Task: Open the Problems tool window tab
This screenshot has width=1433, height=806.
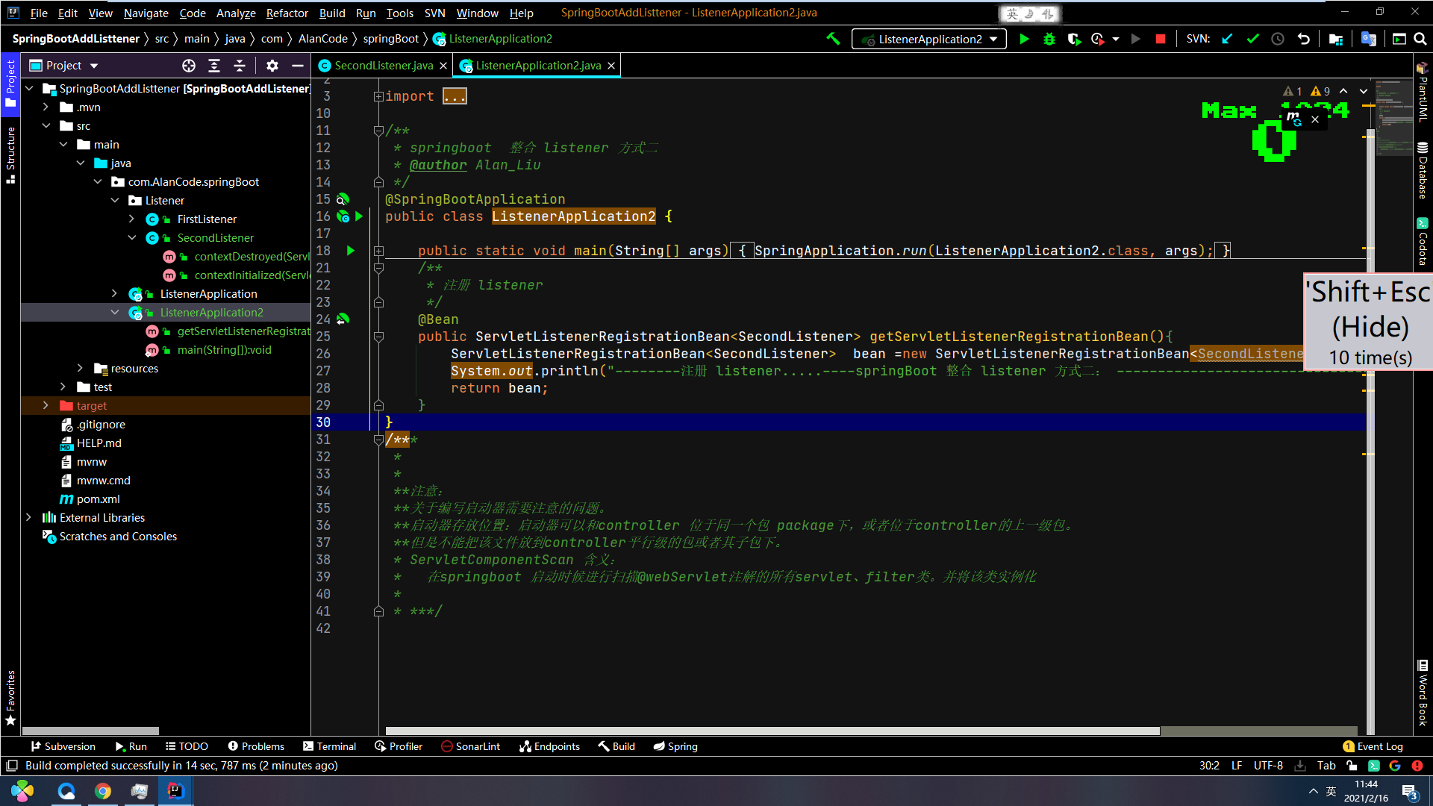Action: click(256, 746)
